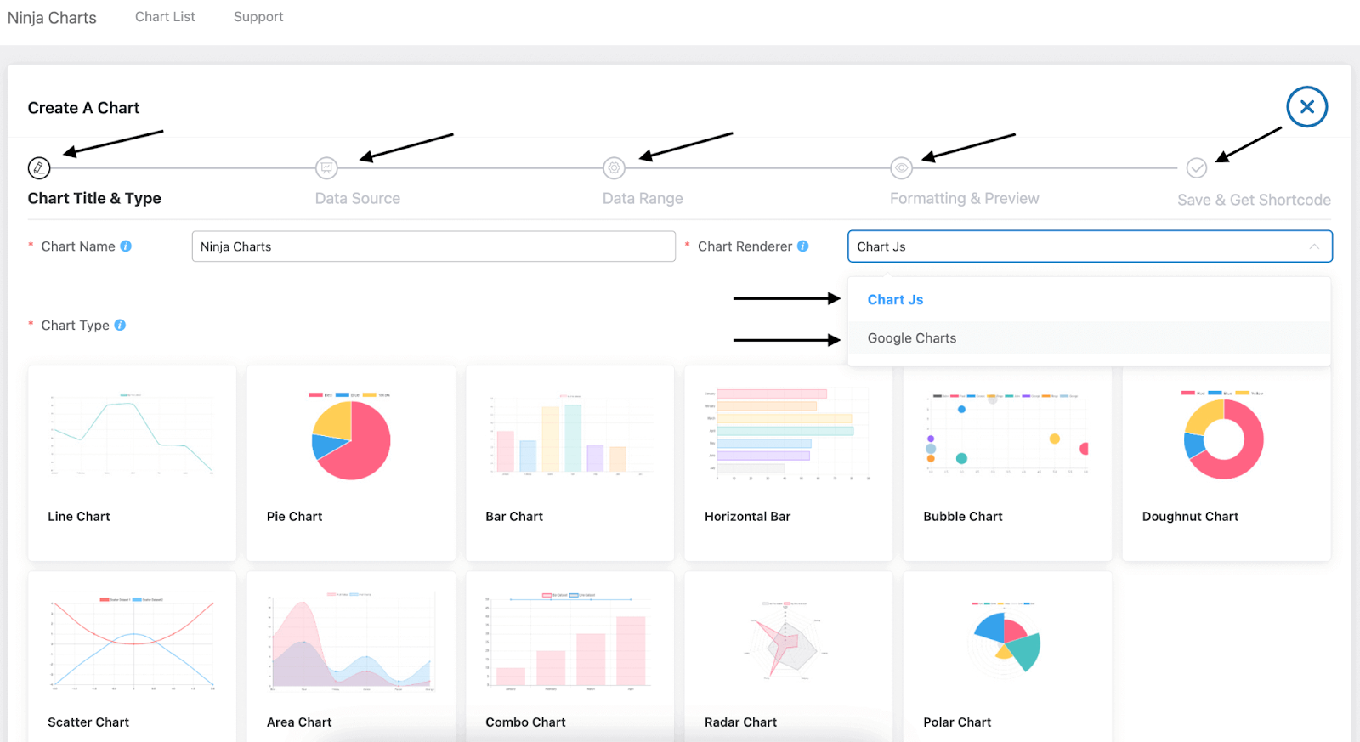Open the Chart List menu item
The height and width of the screenshot is (742, 1360).
pyautogui.click(x=165, y=17)
